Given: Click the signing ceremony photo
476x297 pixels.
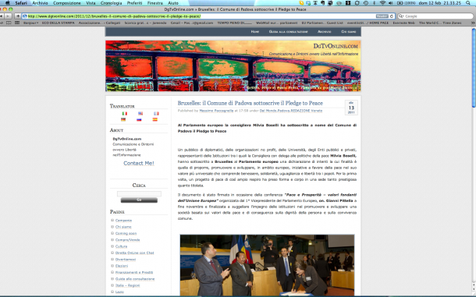Looking at the screenshot, I should (x=267, y=265).
